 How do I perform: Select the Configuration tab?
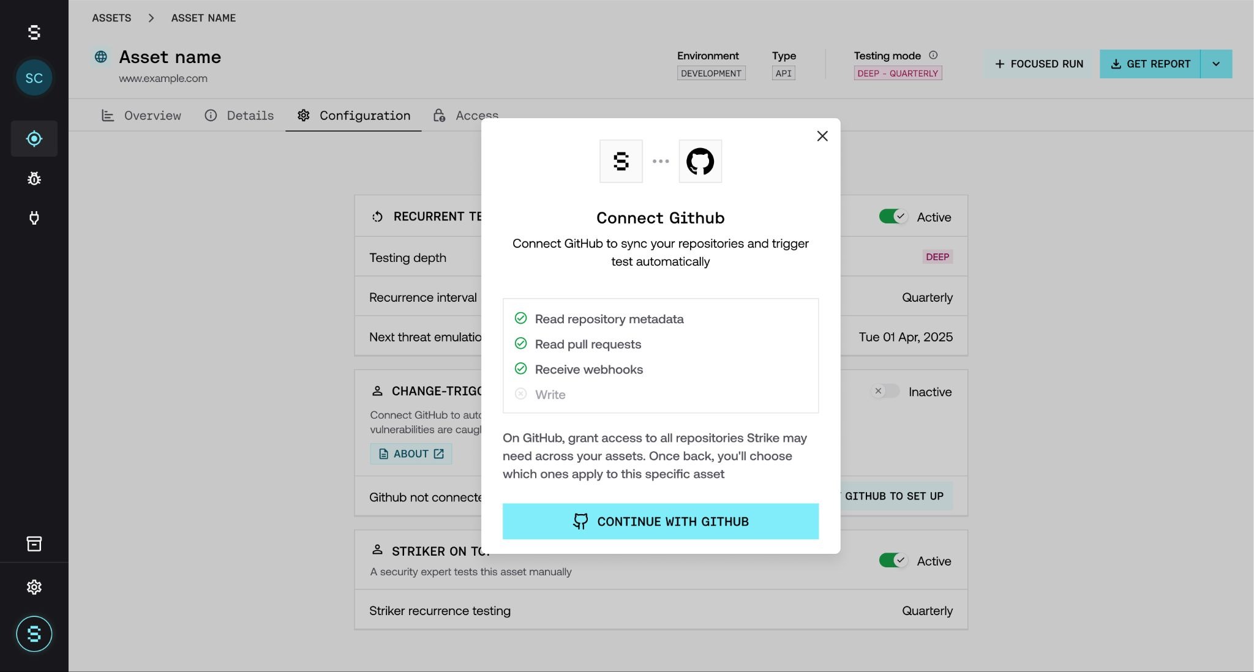[353, 116]
